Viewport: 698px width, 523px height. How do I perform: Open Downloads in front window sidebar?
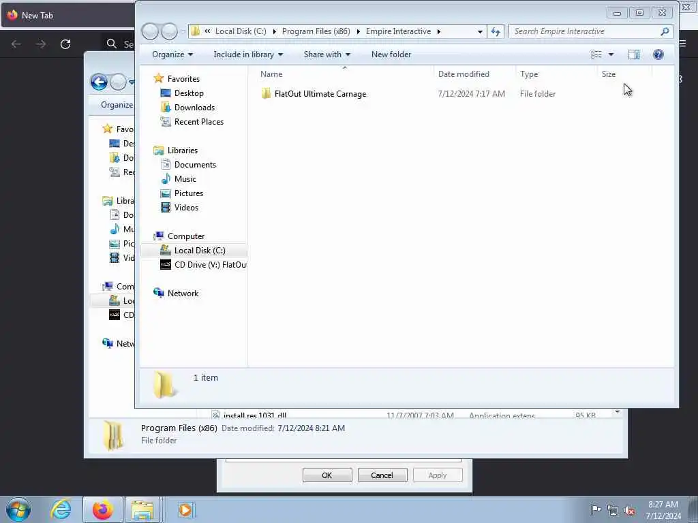(194, 107)
